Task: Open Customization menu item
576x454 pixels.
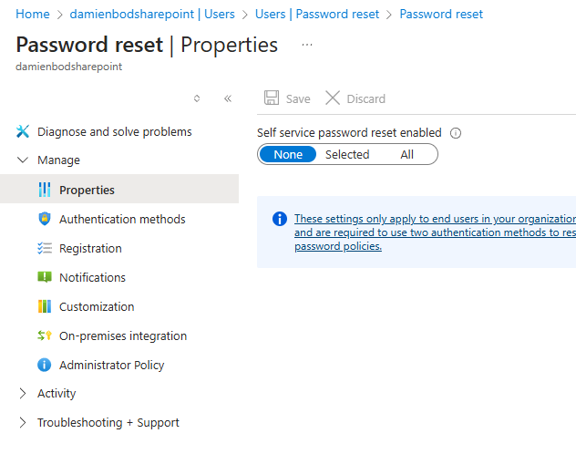Action: coord(97,306)
